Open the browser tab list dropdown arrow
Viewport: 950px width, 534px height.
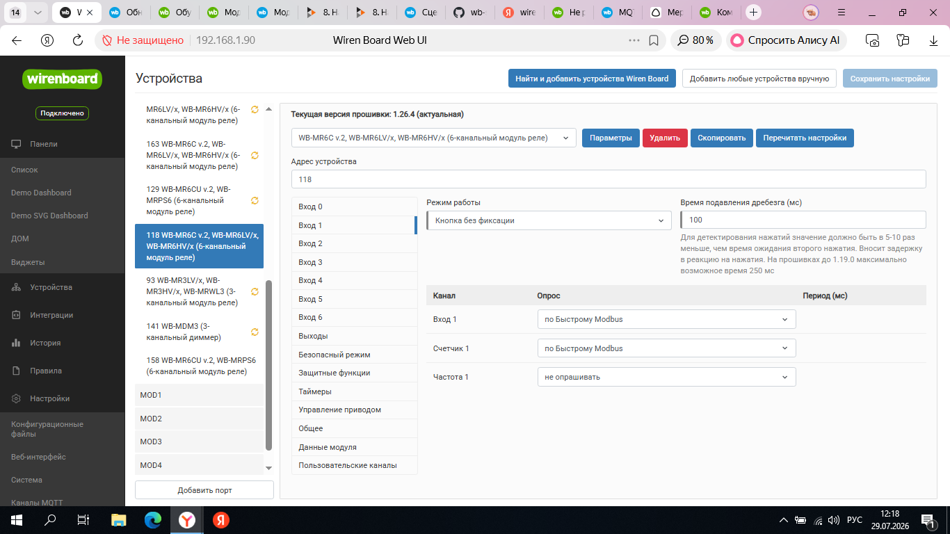(38, 13)
